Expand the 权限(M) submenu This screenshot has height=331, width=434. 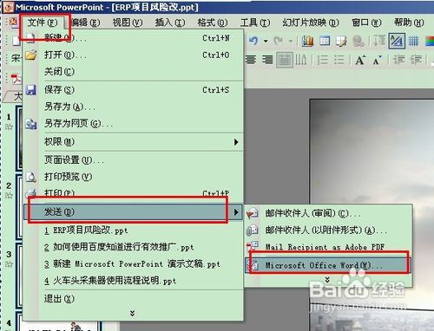point(133,142)
